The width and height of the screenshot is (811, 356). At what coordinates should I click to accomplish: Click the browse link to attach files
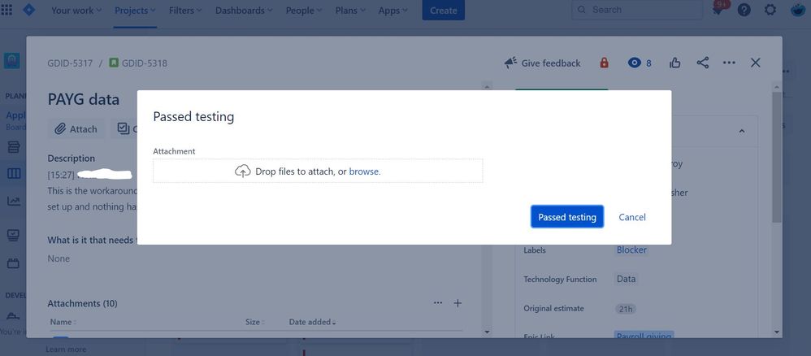pyautogui.click(x=364, y=171)
